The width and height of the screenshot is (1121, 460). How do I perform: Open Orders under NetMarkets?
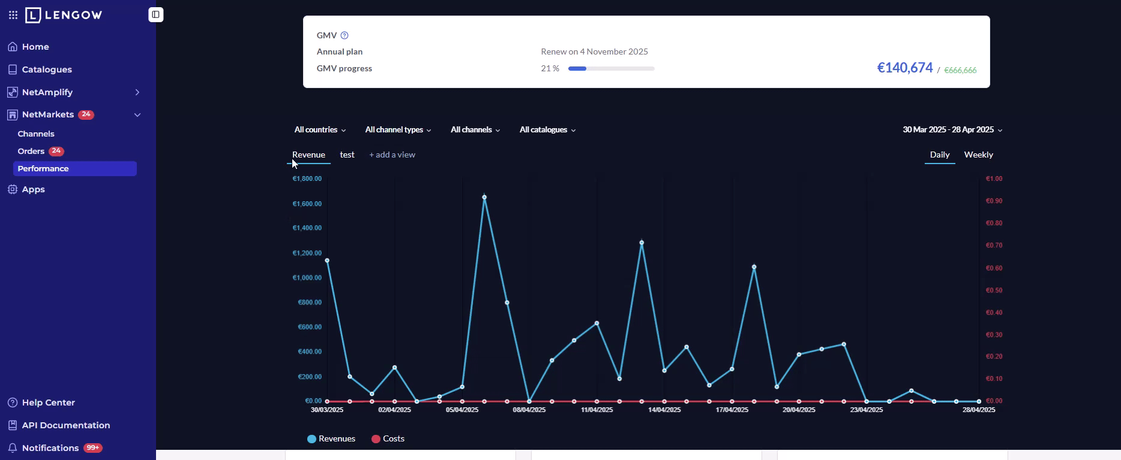31,152
